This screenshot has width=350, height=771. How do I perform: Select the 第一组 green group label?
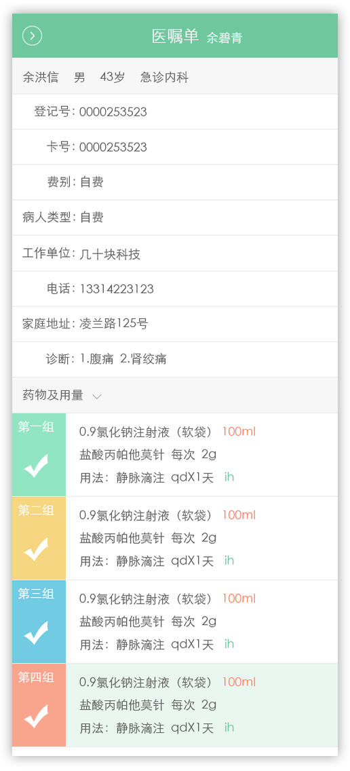pos(36,427)
